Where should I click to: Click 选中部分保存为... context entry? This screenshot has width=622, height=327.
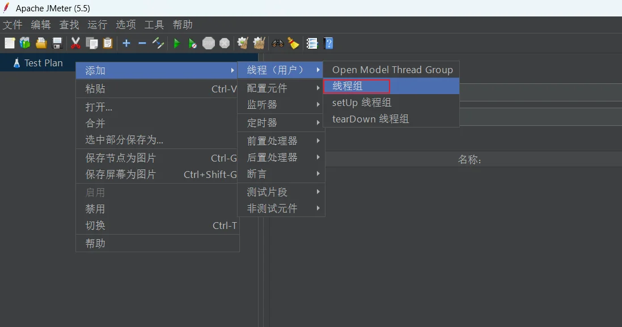point(158,139)
